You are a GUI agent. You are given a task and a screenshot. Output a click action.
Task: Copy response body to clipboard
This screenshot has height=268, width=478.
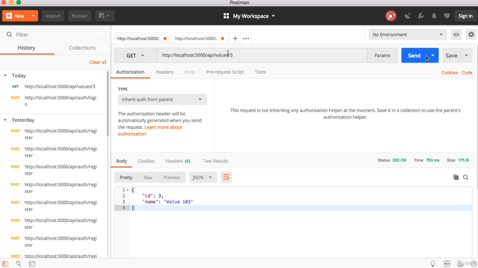tap(456, 177)
